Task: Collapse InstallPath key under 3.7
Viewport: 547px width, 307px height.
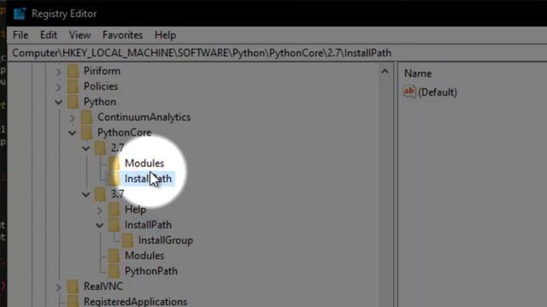Action: (x=99, y=225)
